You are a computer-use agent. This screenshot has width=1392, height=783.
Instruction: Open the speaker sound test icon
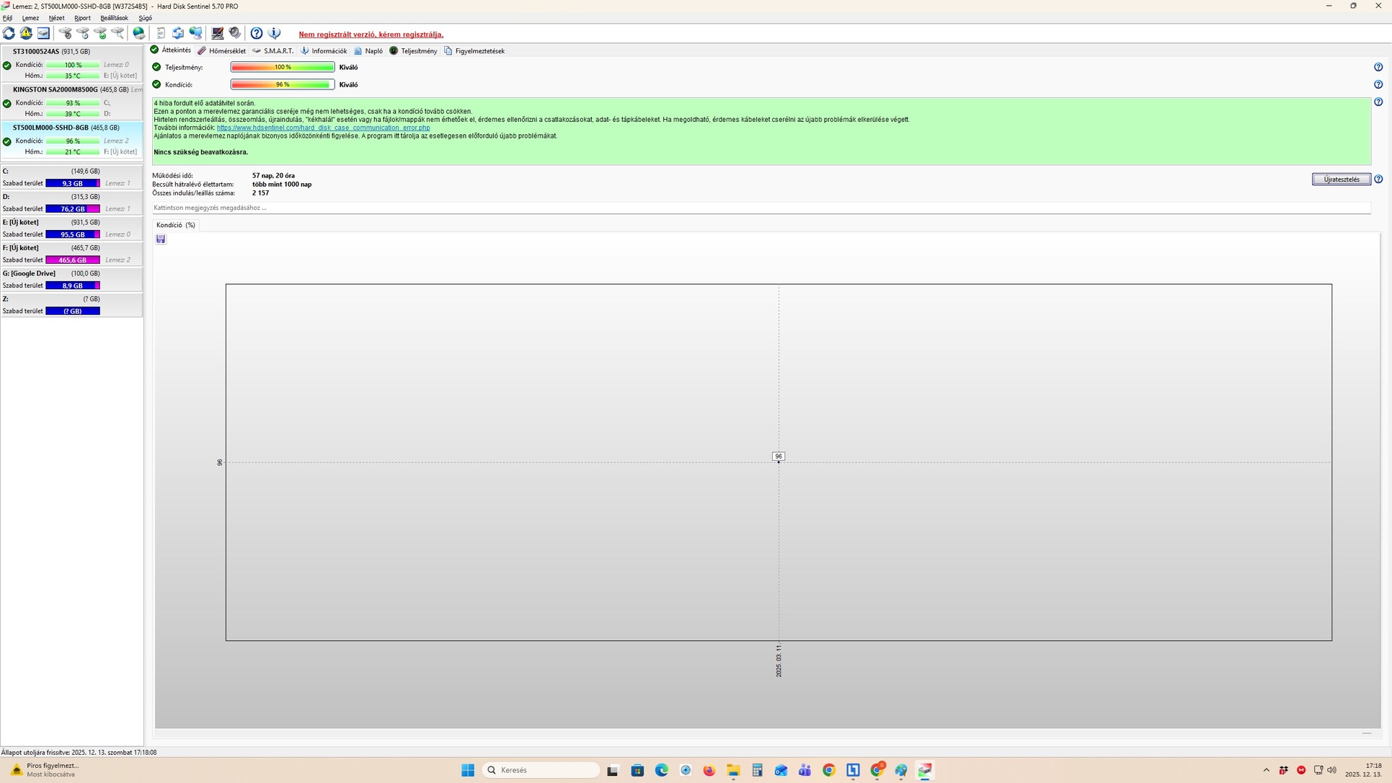[x=235, y=33]
